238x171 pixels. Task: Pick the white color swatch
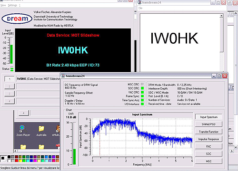[9, 161]
